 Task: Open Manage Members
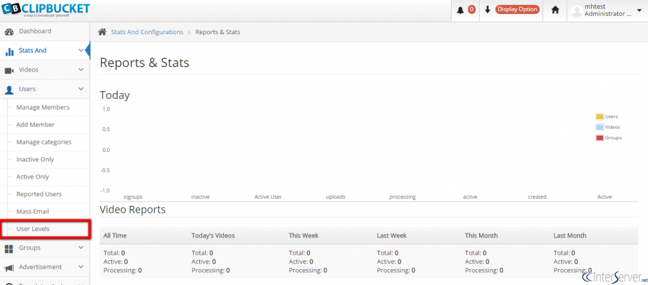point(42,108)
